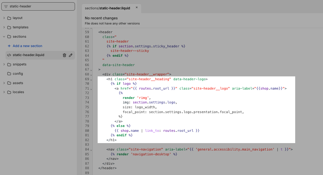Expand the layout folder
The width and height of the screenshot is (323, 175).
[x=4, y=18]
